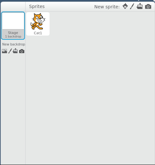This screenshot has height=165, width=155.
Task: Click the "New sprite:" label
Action: click(107, 7)
